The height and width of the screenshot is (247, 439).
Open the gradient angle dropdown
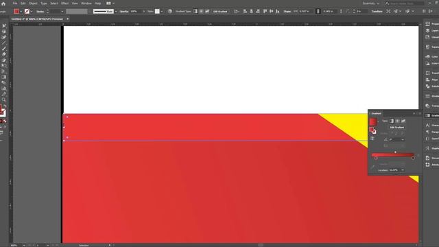(x=403, y=139)
